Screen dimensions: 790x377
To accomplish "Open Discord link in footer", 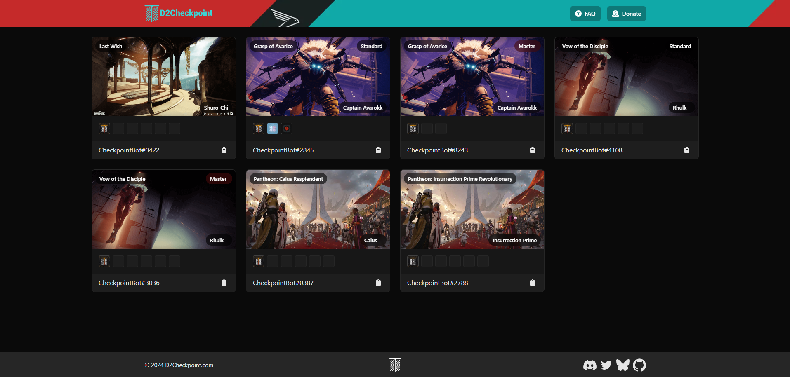I will (590, 365).
